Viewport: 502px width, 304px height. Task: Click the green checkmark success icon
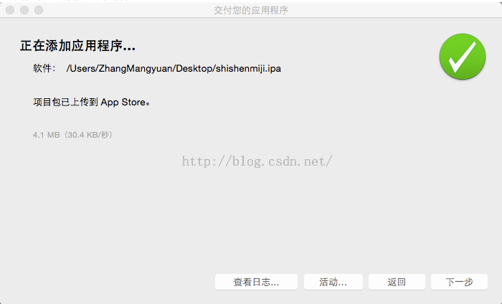(463, 57)
